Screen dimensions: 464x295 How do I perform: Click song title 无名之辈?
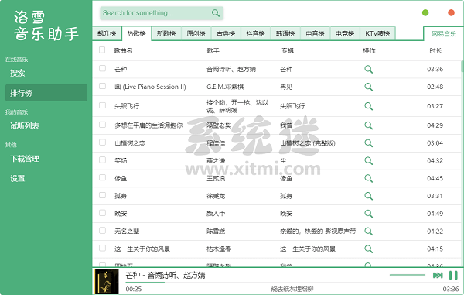click(x=127, y=231)
